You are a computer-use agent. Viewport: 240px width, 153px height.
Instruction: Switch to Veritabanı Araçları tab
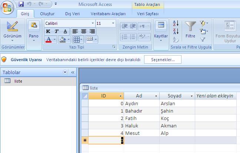point(108,14)
